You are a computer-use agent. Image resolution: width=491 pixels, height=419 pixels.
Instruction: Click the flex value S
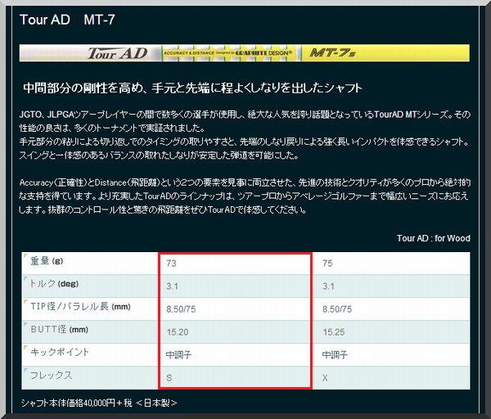[x=169, y=378]
